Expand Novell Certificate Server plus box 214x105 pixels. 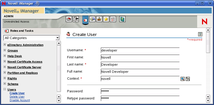5,67
